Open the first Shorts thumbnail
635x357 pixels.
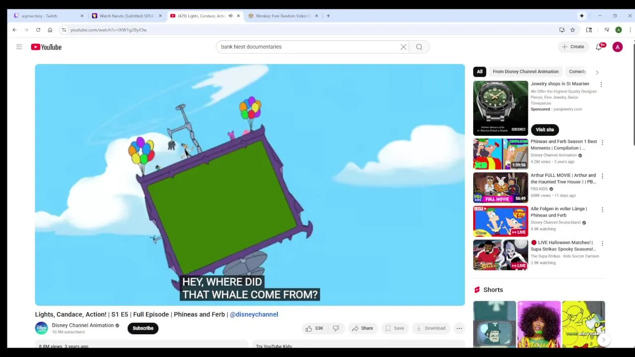tap(495, 324)
